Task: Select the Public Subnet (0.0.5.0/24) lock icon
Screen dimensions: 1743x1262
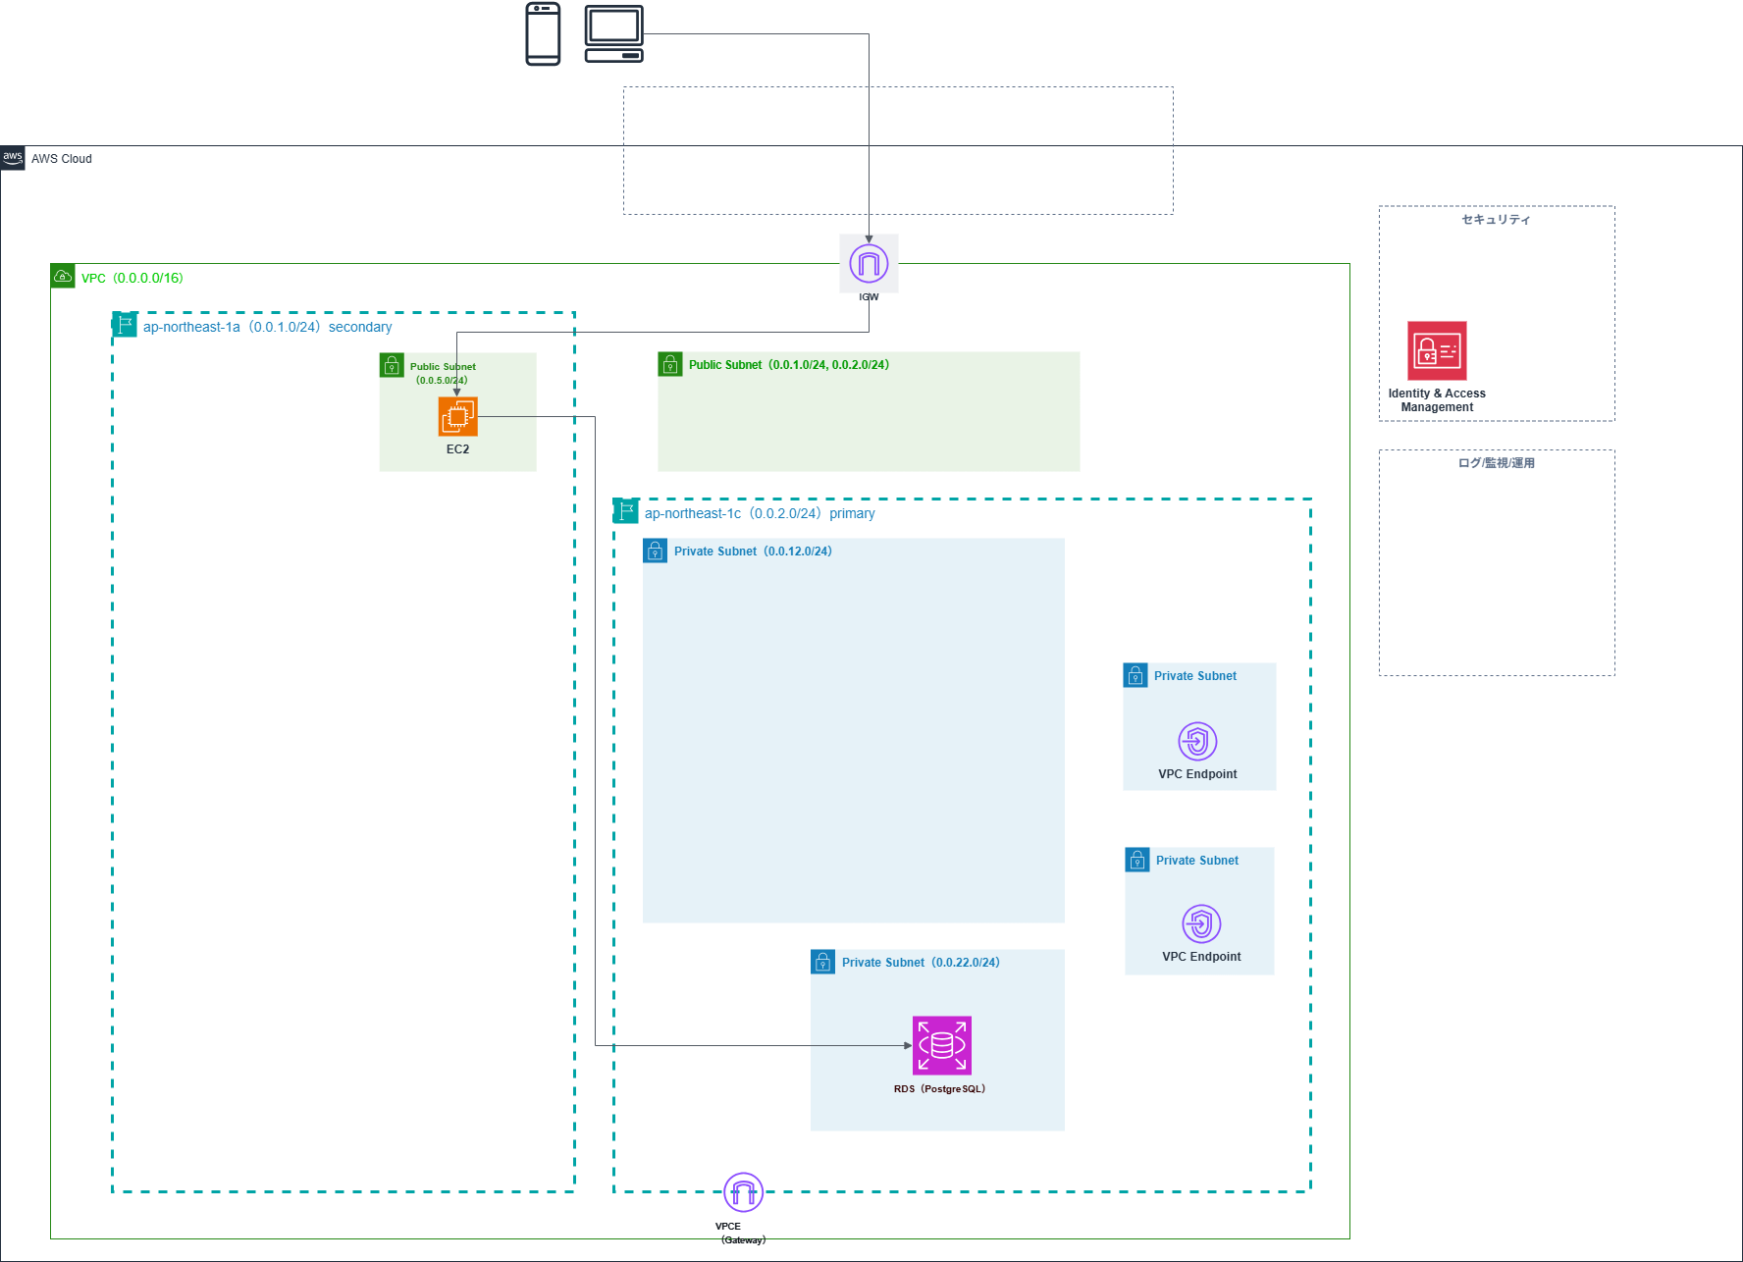Action: coord(392,365)
